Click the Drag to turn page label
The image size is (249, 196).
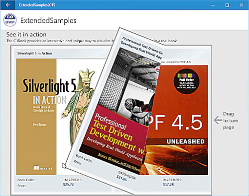[231, 121]
